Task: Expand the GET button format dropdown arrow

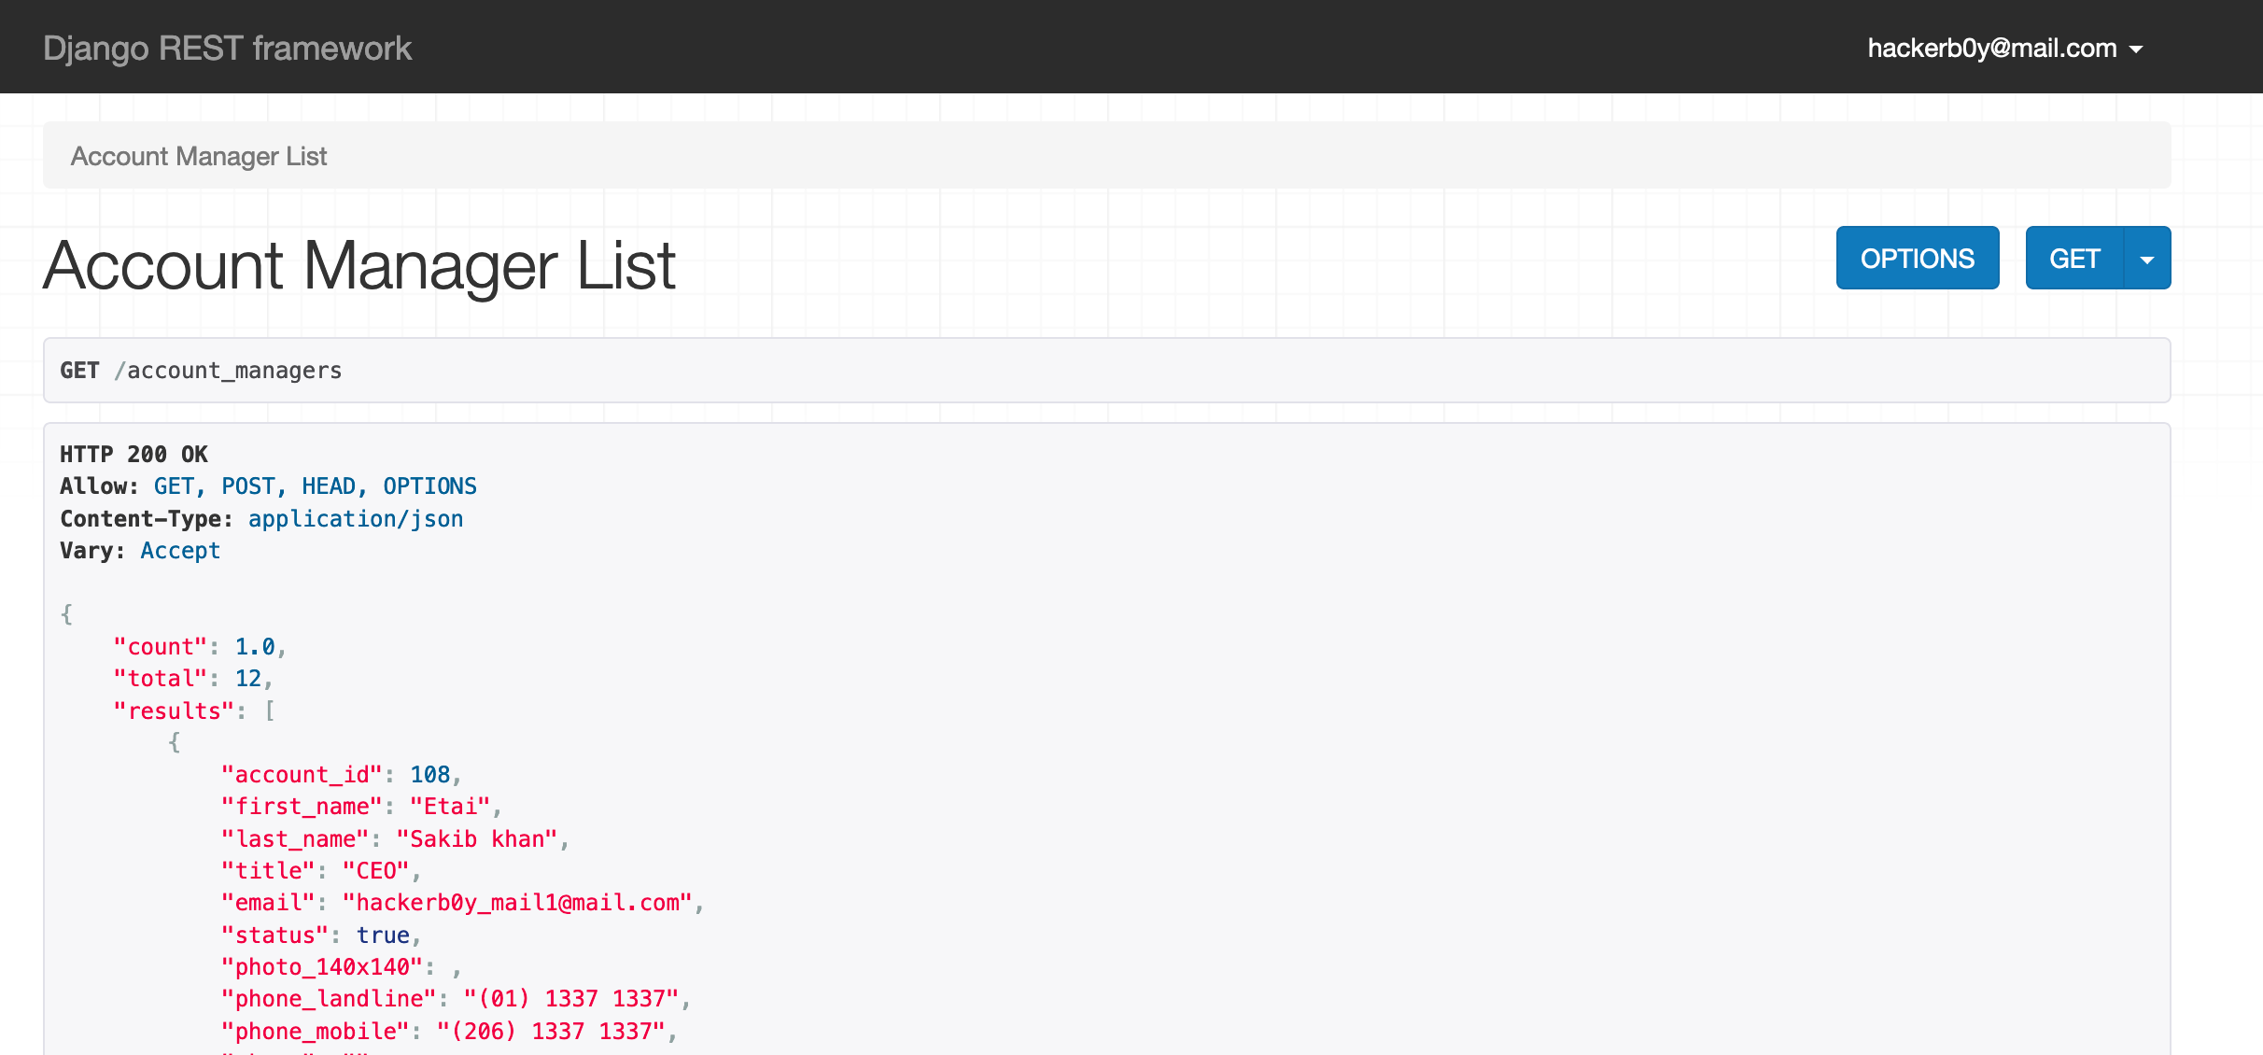Action: point(2147,259)
